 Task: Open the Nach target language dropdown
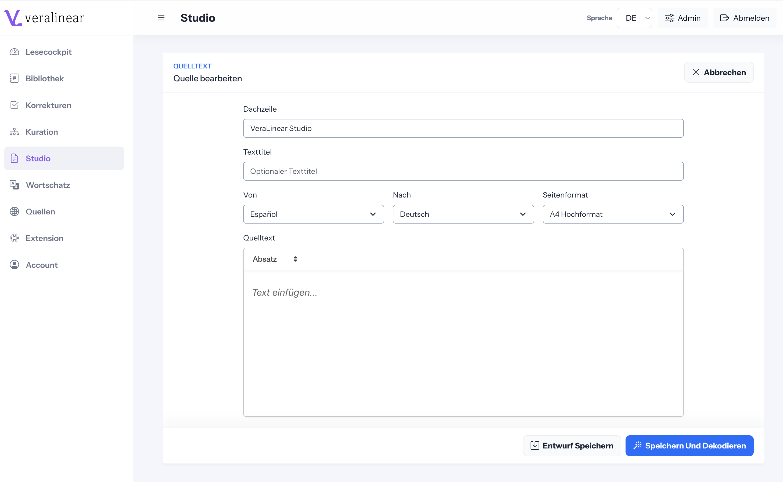[x=463, y=214]
